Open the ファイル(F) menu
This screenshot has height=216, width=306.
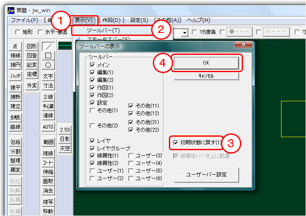point(24,20)
